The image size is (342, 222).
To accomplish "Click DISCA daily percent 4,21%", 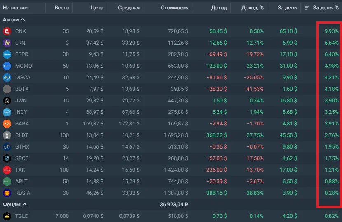I will pyautogui.click(x=332, y=78).
